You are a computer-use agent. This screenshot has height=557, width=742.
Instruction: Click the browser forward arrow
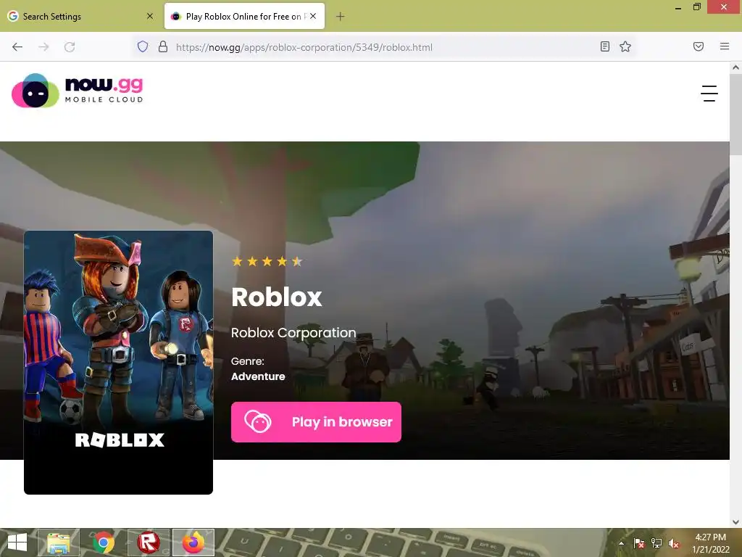(x=43, y=47)
